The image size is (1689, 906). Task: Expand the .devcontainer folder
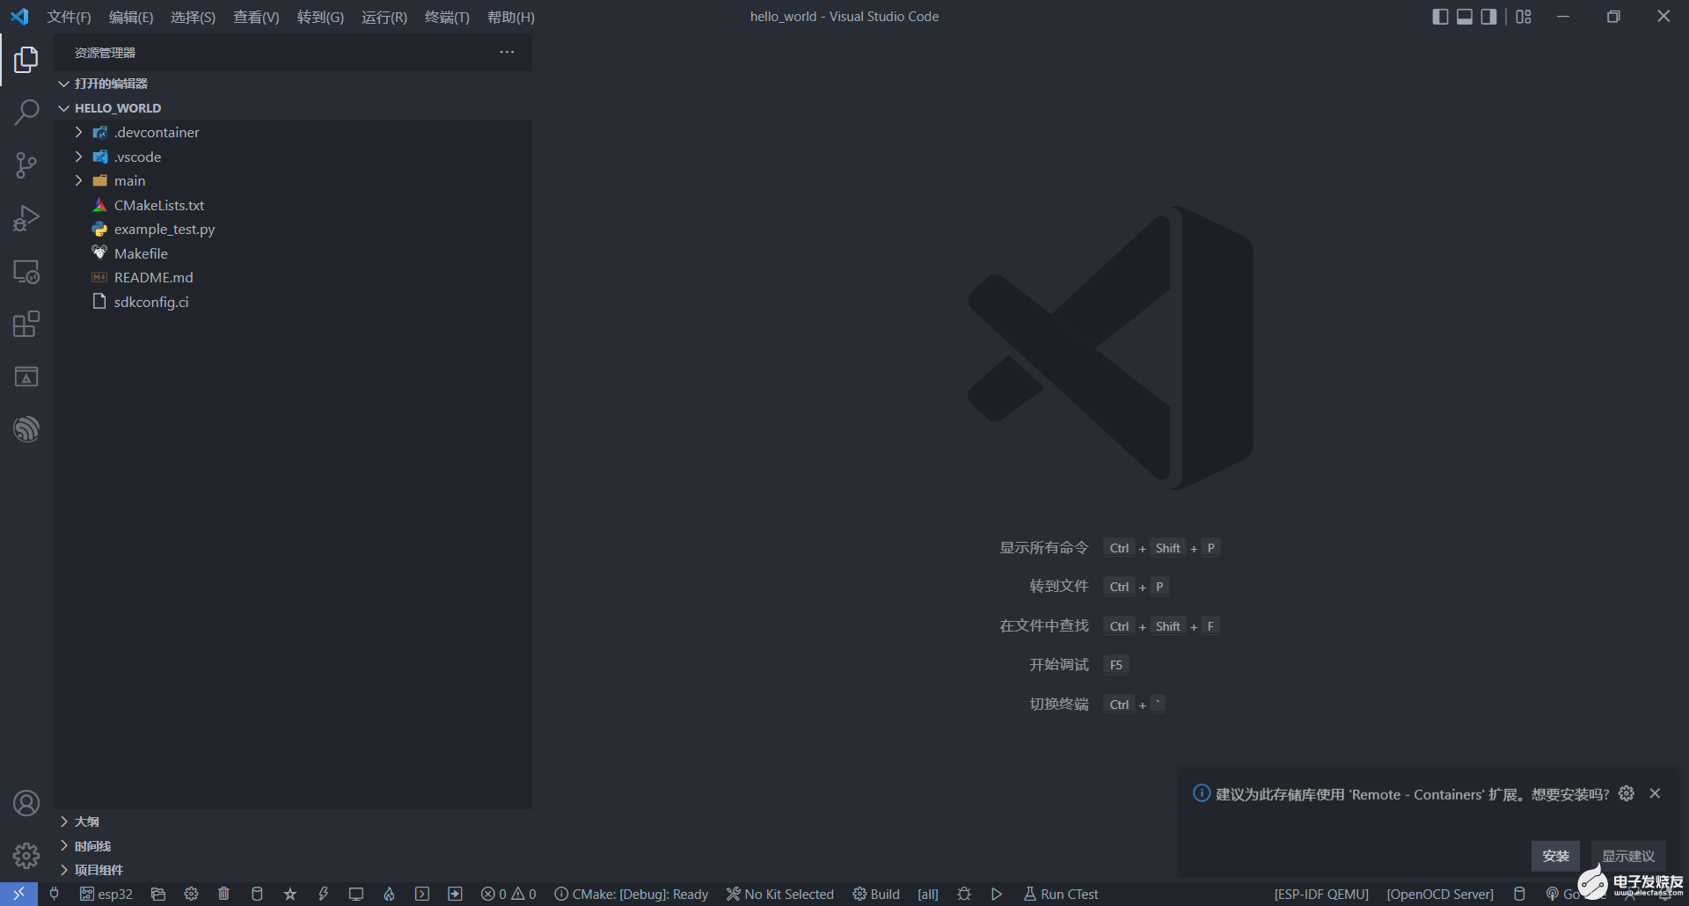(x=292, y=132)
